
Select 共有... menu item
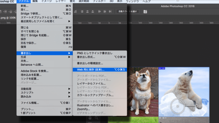coord(44,61)
